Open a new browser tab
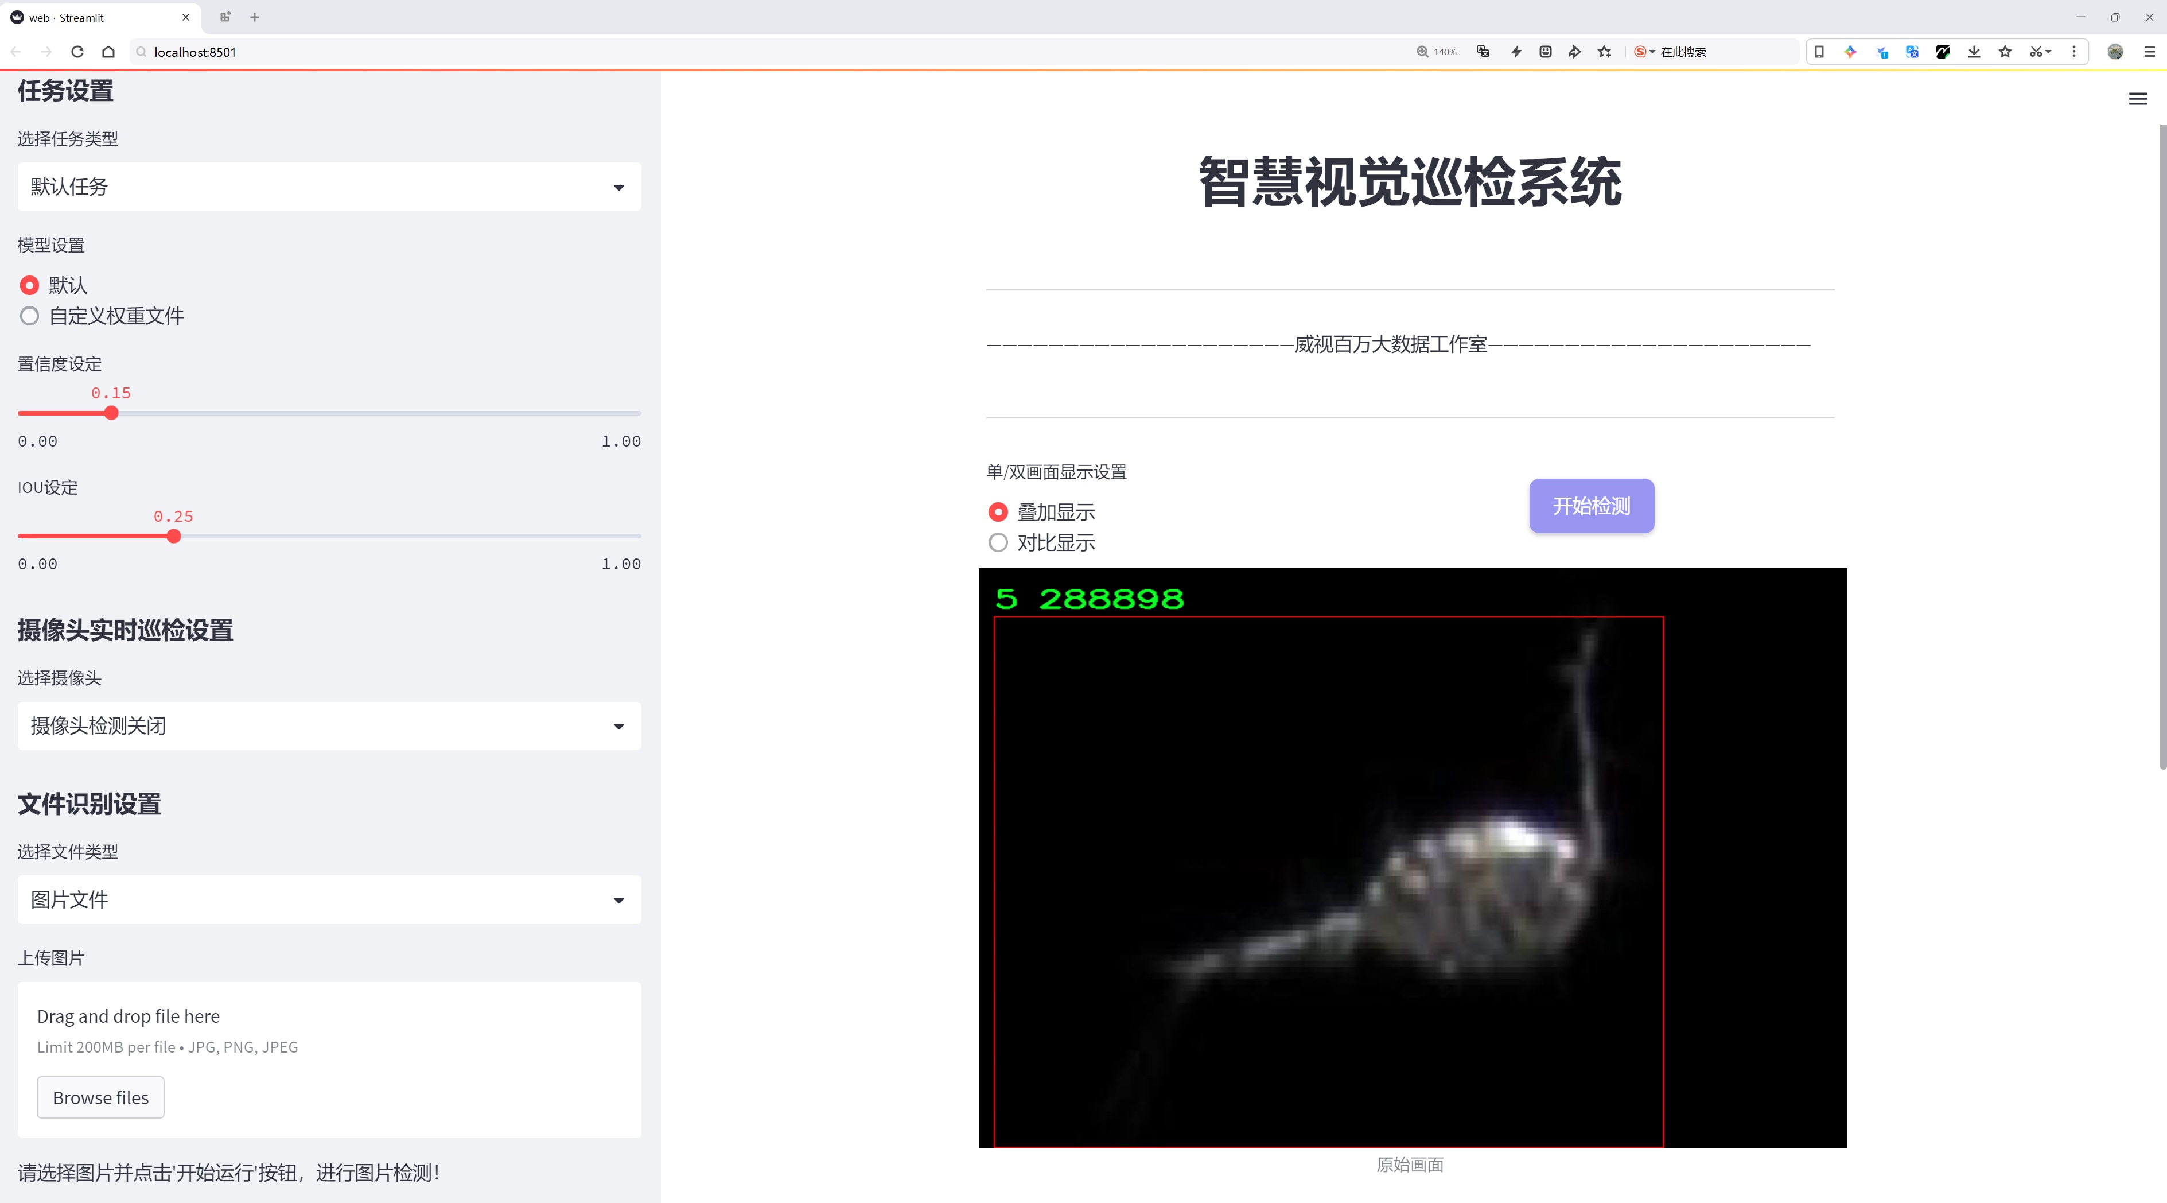 tap(255, 17)
